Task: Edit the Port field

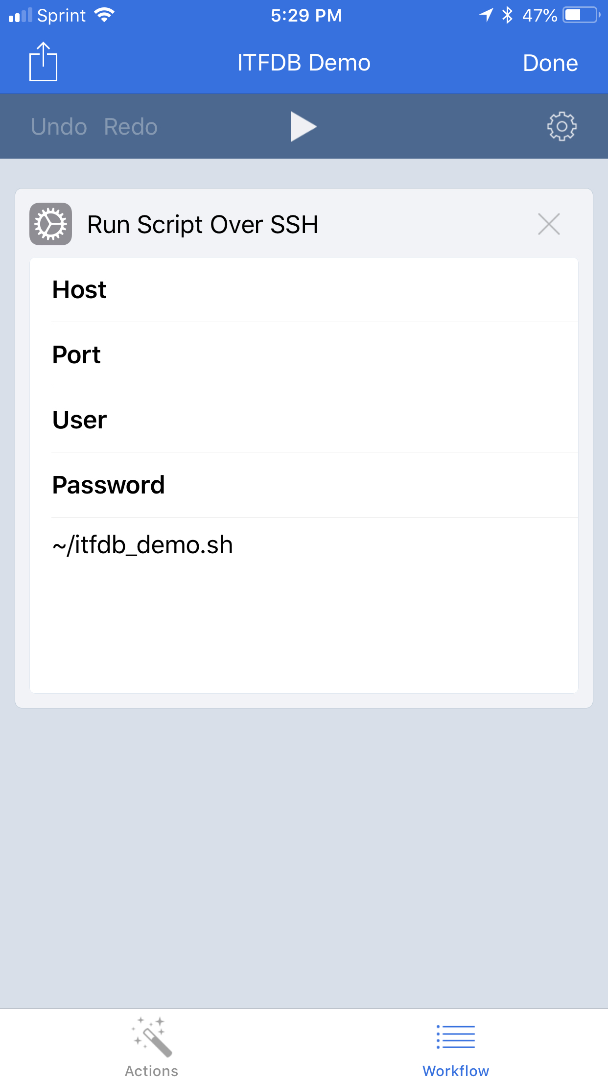Action: pyautogui.click(x=213, y=359)
